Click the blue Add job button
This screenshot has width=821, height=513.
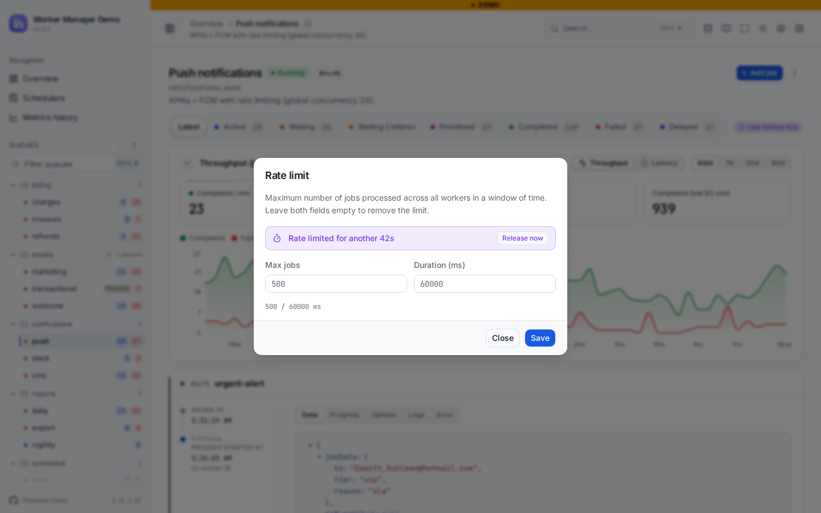coord(759,73)
